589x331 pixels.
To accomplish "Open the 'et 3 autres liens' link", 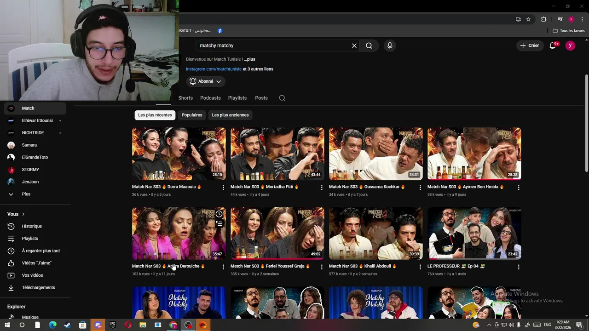I will 258,69.
